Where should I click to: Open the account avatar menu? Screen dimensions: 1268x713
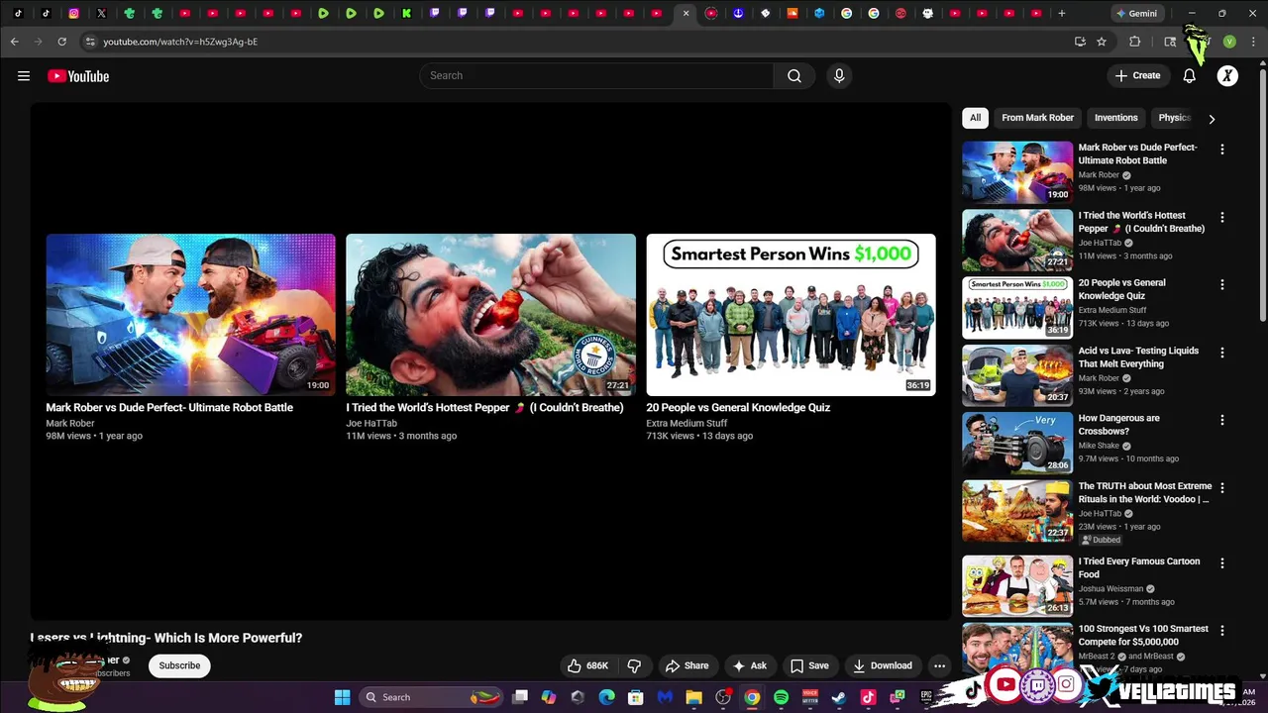[1227, 76]
